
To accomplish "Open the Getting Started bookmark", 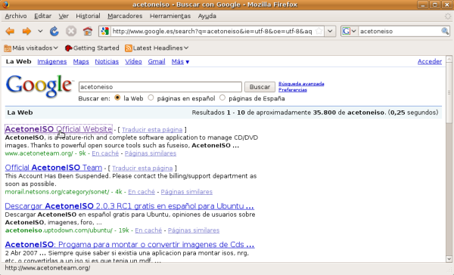I will click(92, 48).
